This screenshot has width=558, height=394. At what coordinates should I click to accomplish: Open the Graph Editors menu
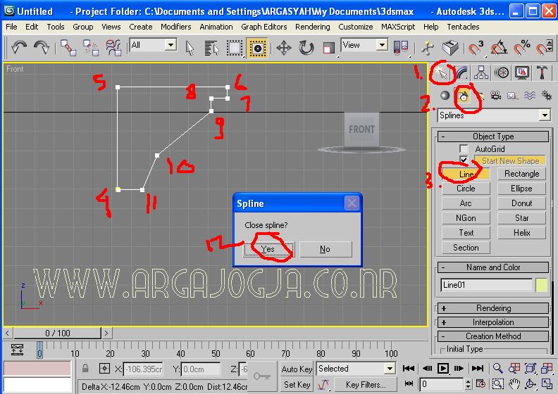pos(264,27)
